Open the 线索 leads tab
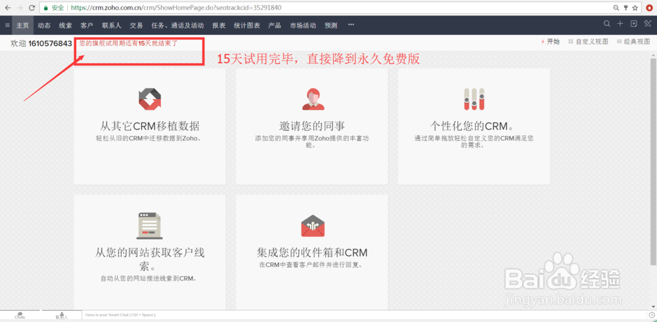 click(65, 25)
